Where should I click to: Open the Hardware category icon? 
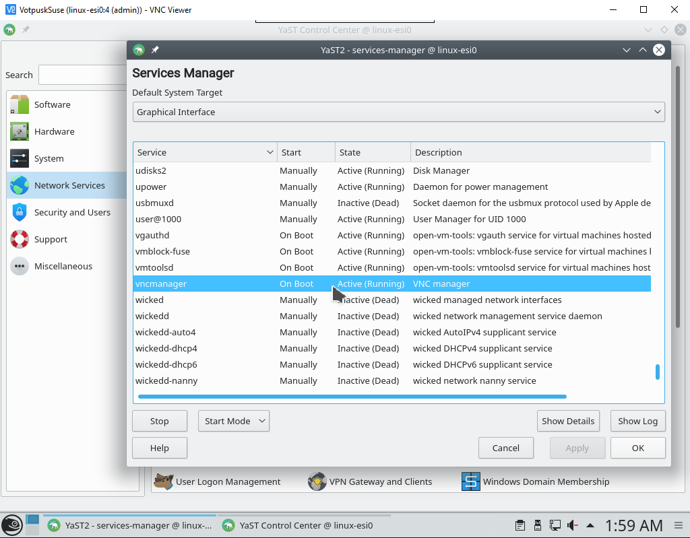tap(20, 131)
